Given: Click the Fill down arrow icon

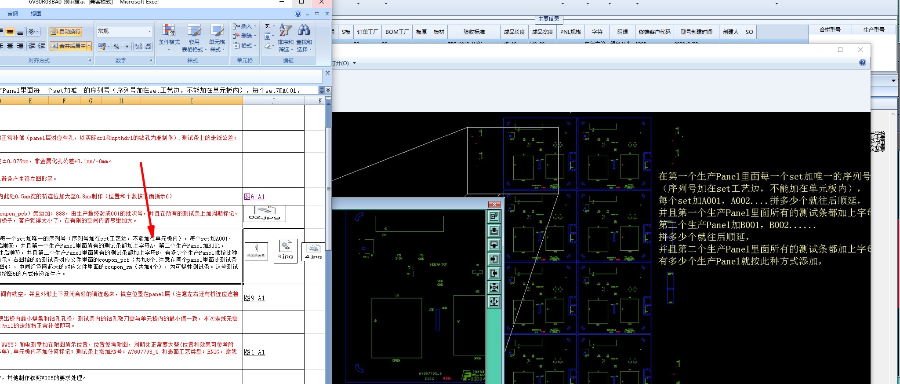Looking at the screenshot, I should (267, 36).
